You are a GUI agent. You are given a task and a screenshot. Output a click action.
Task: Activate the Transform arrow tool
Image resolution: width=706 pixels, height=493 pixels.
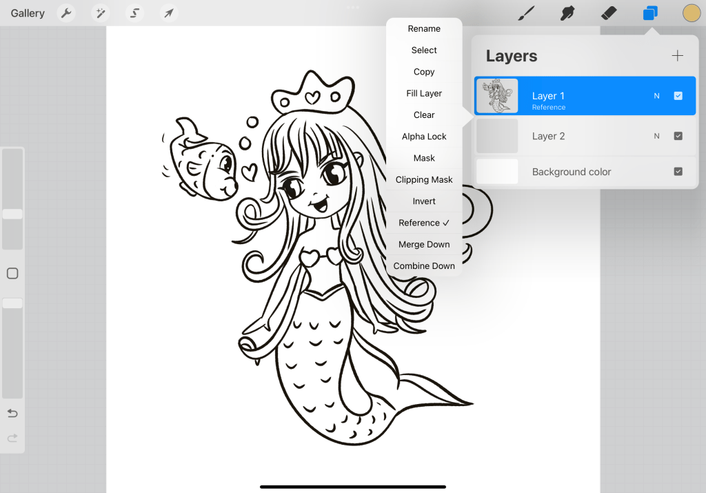pyautogui.click(x=168, y=13)
